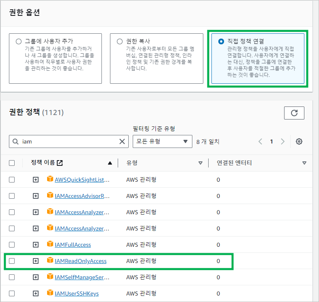Open IAMFullAccess policy link
This screenshot has height=302, width=319.
pos(73,245)
